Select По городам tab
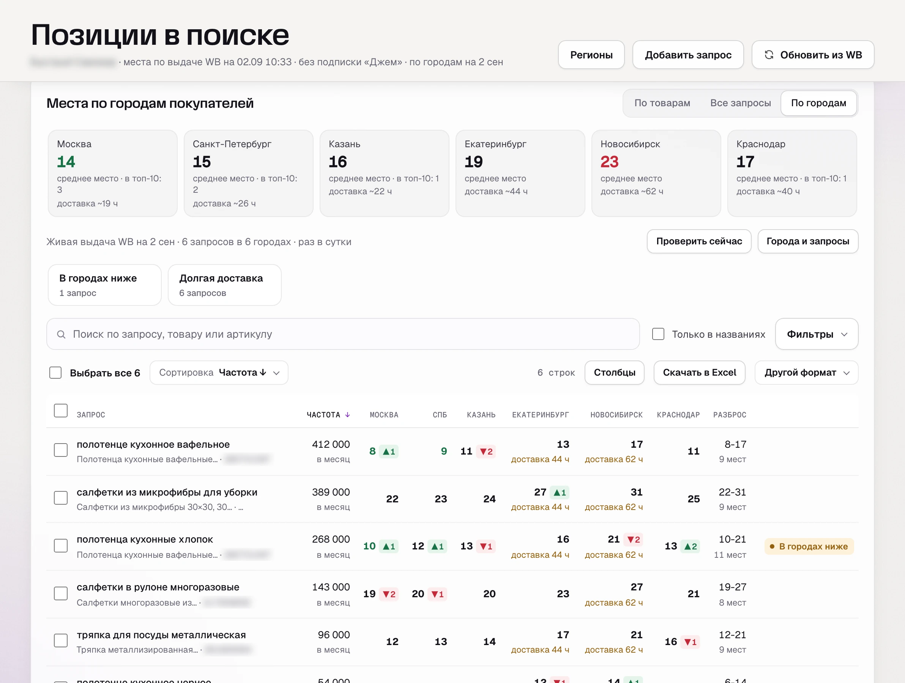This screenshot has height=683, width=905. point(819,103)
